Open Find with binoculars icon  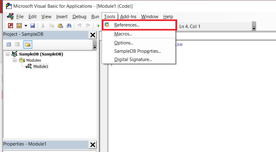click(x=69, y=26)
